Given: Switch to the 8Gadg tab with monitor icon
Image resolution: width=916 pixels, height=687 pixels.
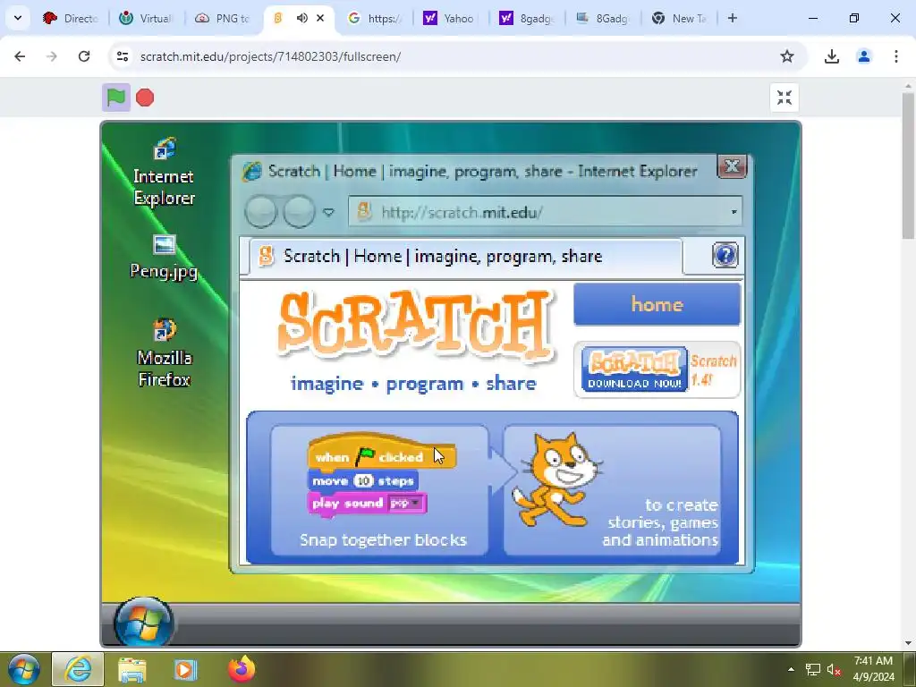Looking at the screenshot, I should (x=603, y=18).
